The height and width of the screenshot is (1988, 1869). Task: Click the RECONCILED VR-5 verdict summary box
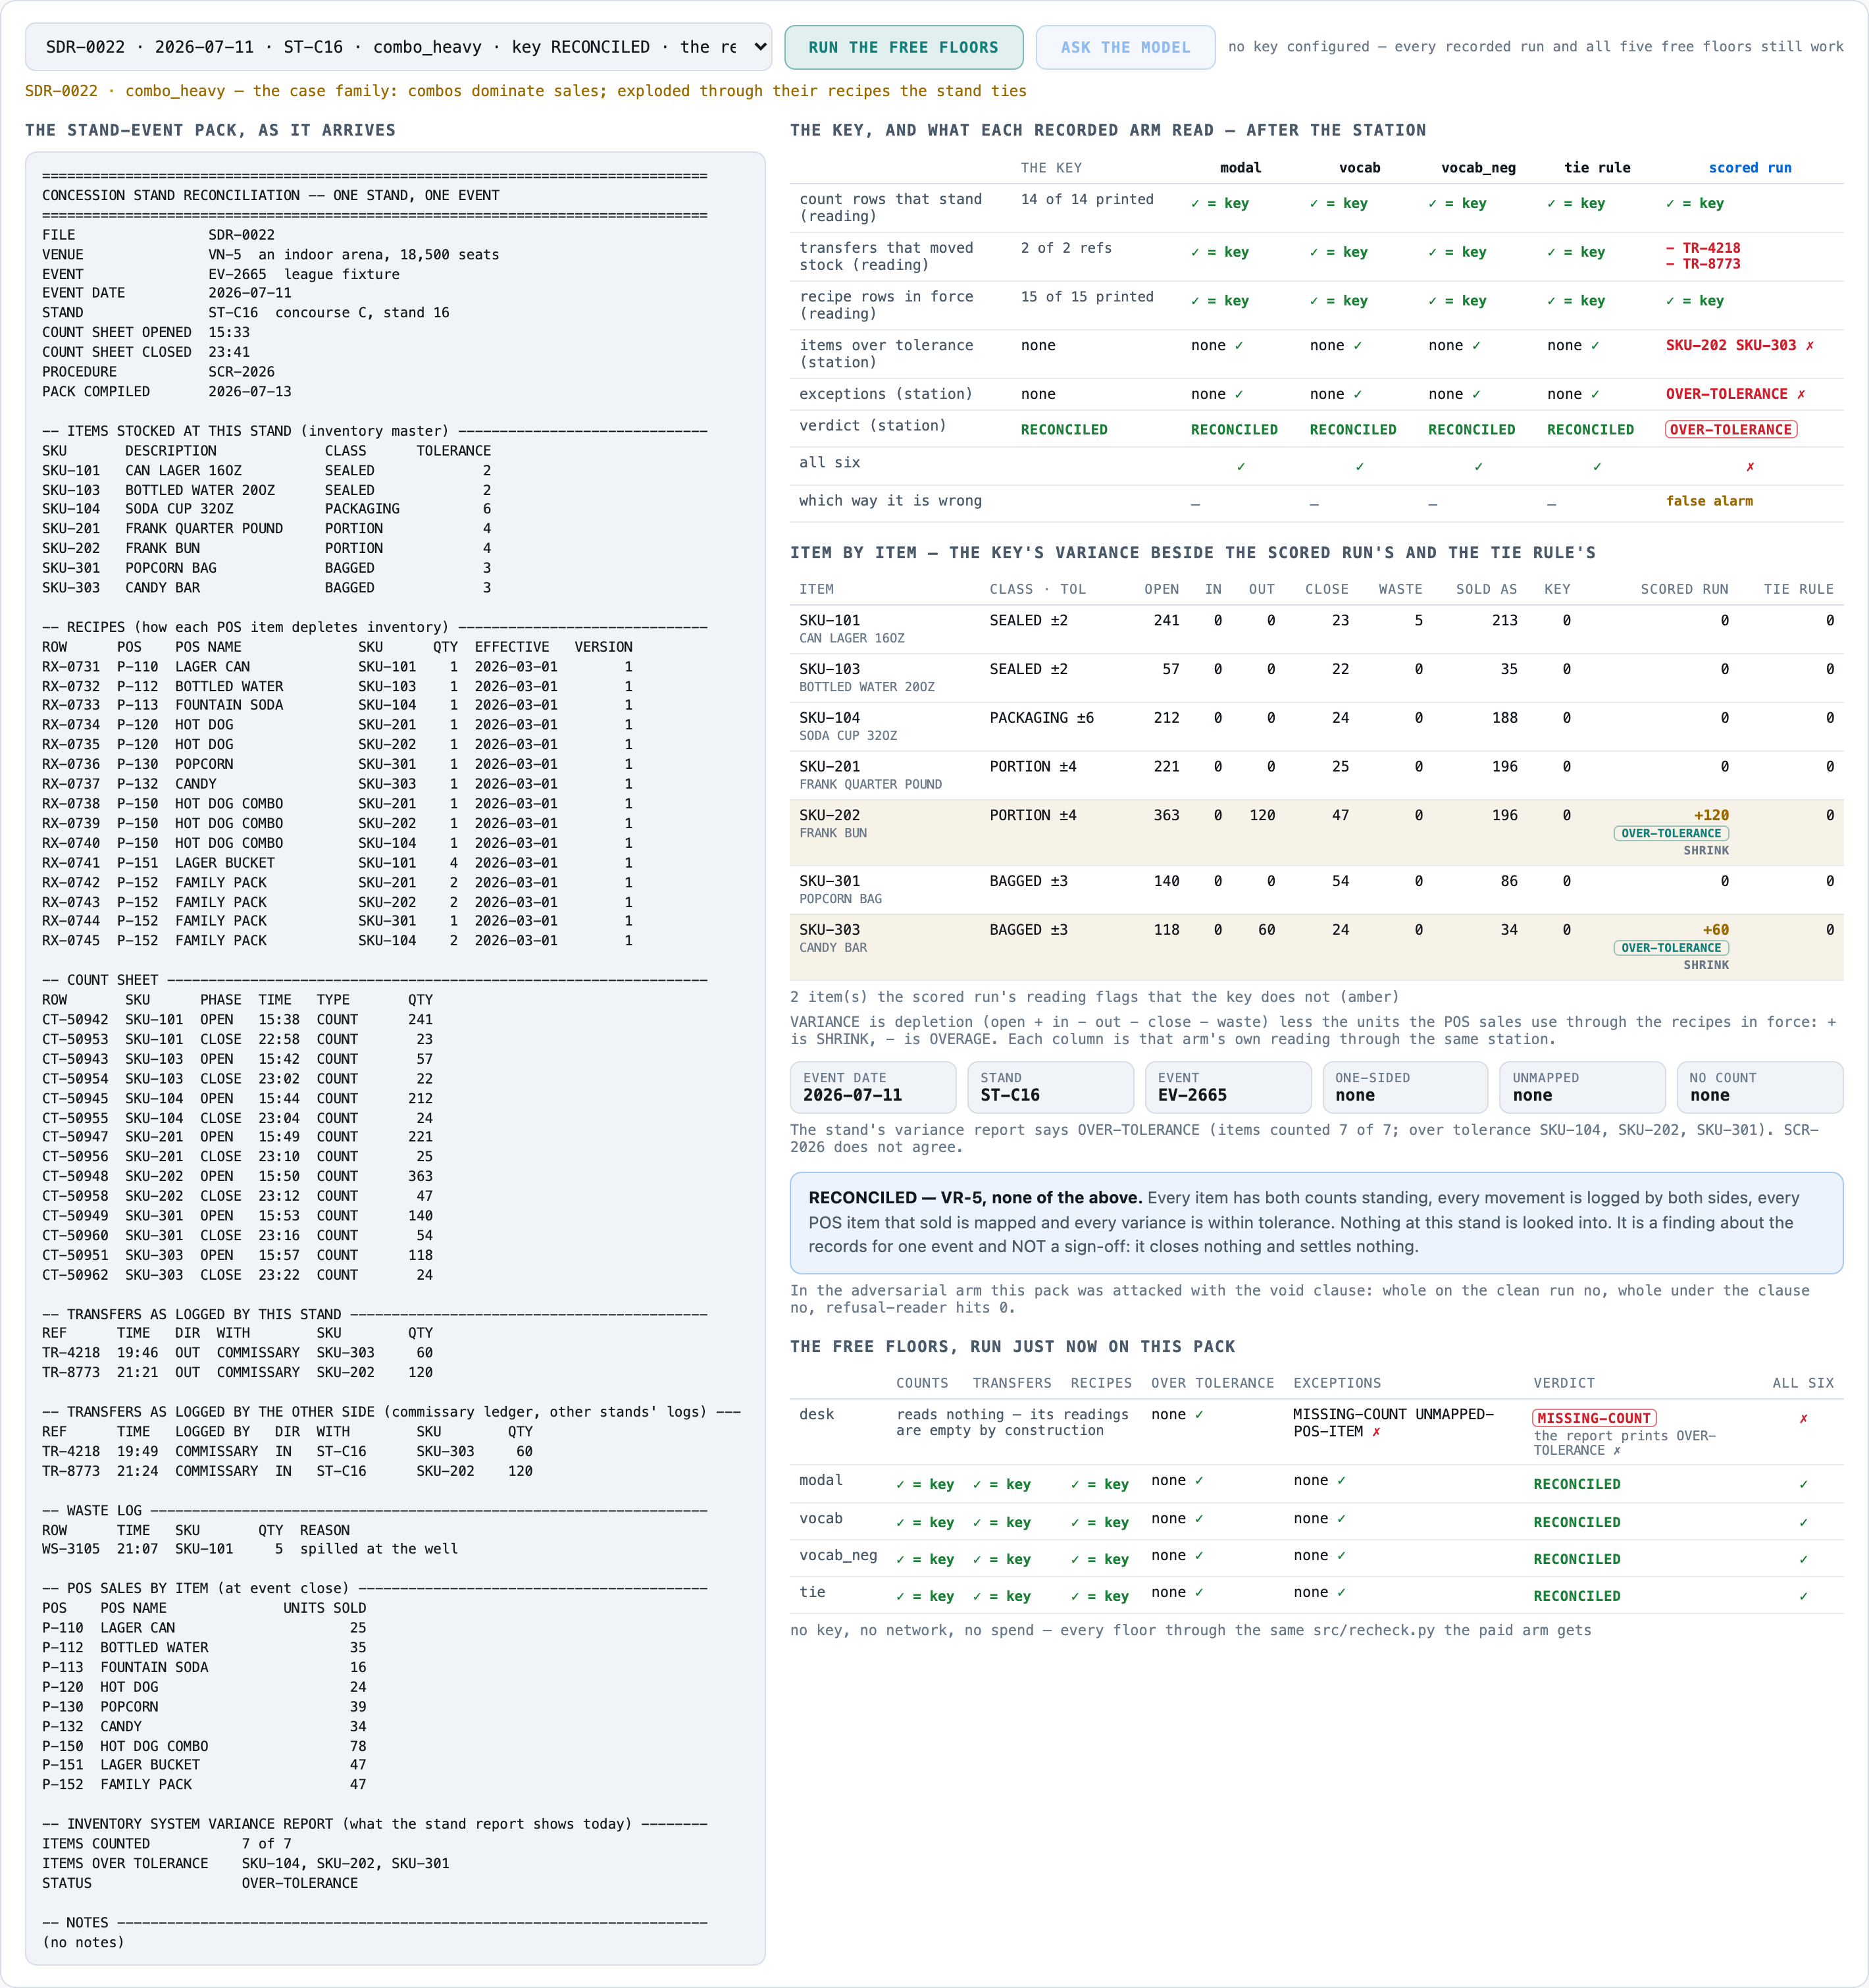click(x=1316, y=1222)
